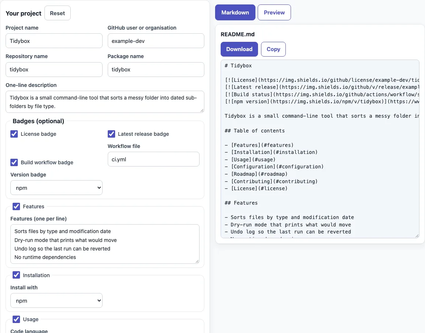Disable the Installation section checkbox
The width and height of the screenshot is (425, 333).
pyautogui.click(x=16, y=275)
